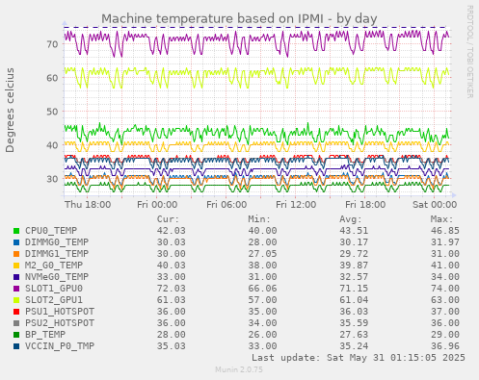Click the PSU2_HOTSPOT legend label
479x380 pixels.
pyautogui.click(x=60, y=323)
